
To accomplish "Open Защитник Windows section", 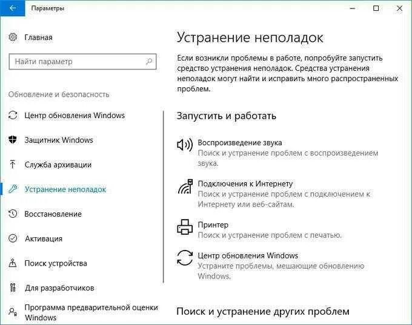I will coord(59,140).
